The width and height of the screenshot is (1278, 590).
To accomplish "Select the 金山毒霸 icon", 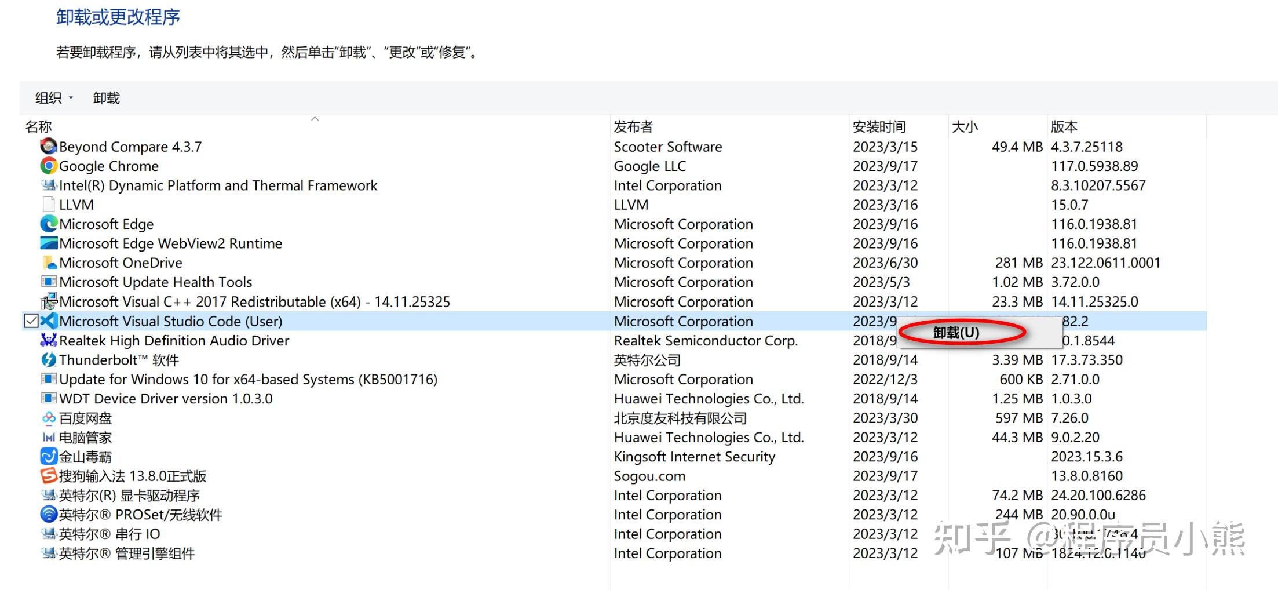I will (x=49, y=457).
